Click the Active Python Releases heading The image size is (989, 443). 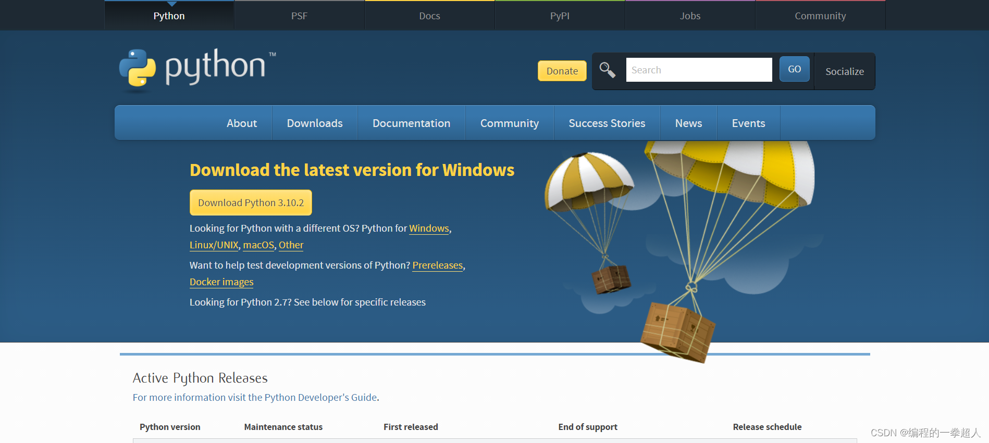coord(200,378)
